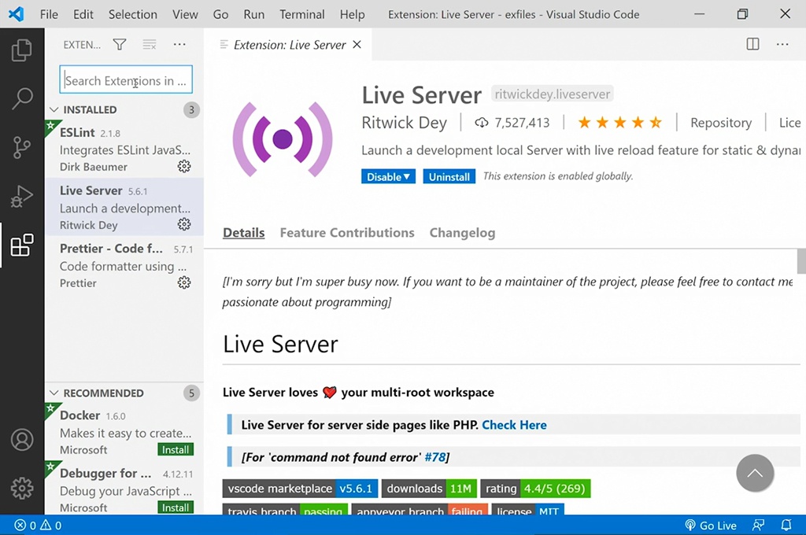
Task: Open the Run and Debug view
Action: pos(22,196)
